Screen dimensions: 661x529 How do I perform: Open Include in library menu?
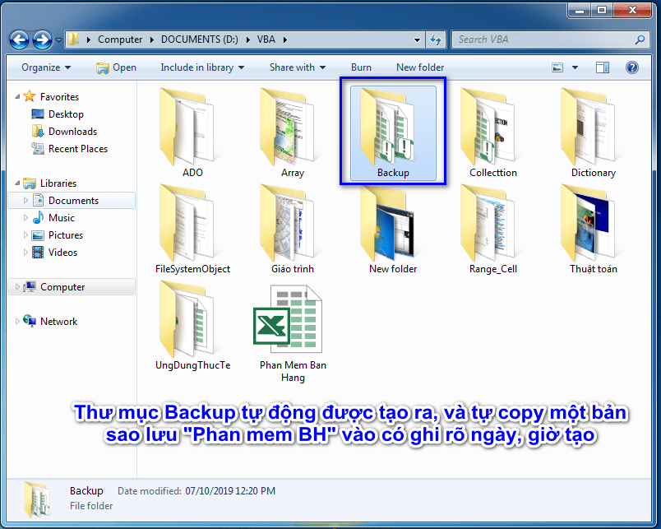pyautogui.click(x=202, y=67)
